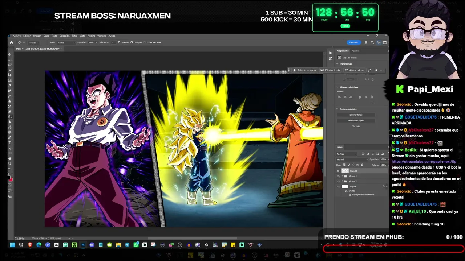
Task: Click the play actions icon in side strip
Action: [x=331, y=53]
